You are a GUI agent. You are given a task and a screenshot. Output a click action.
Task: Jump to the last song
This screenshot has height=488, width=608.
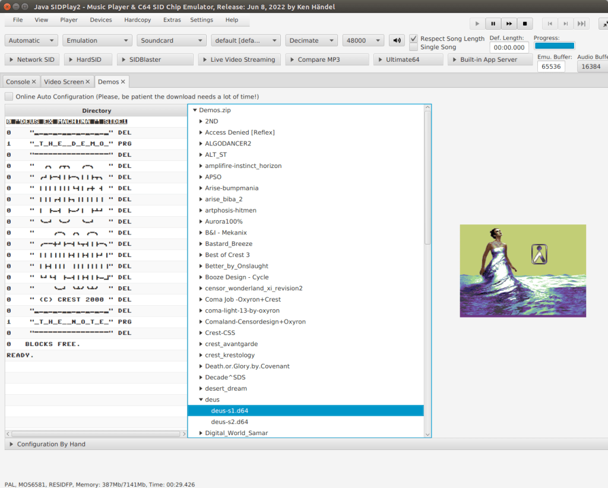pyautogui.click(x=581, y=24)
